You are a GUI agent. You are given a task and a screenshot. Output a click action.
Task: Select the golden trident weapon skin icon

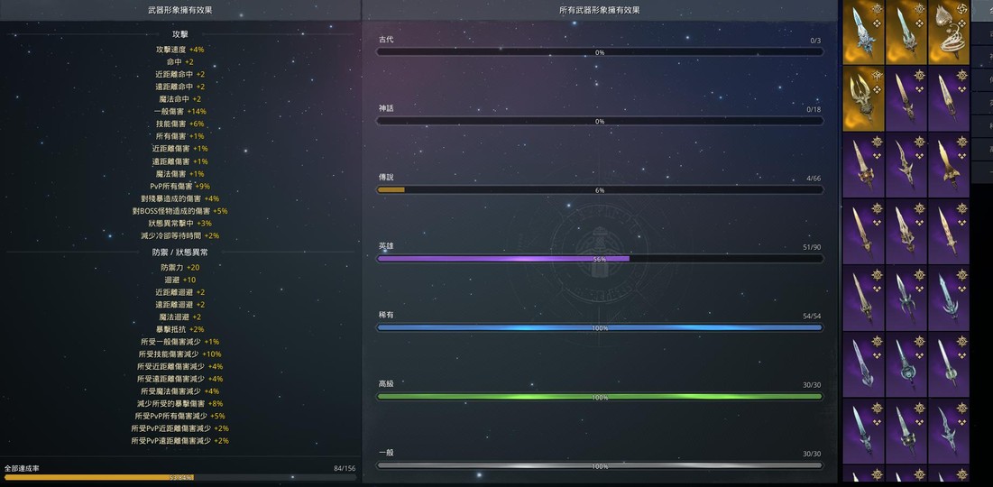tap(863, 98)
